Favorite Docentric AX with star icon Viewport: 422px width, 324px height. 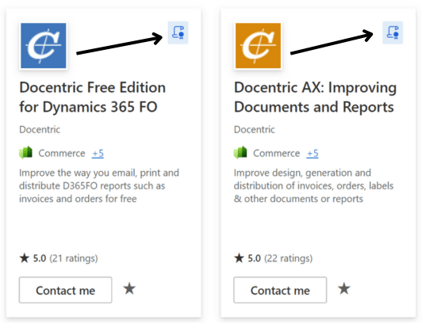coord(344,288)
